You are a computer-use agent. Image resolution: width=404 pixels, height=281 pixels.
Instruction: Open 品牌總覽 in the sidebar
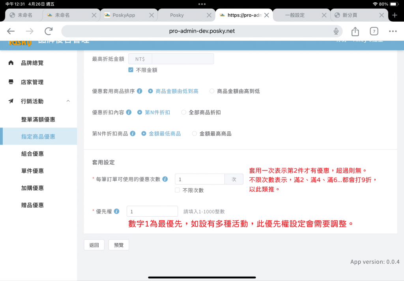tap(32, 63)
